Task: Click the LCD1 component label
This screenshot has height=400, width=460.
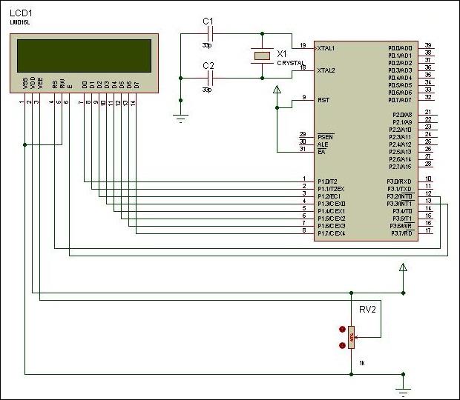Action: (21, 13)
